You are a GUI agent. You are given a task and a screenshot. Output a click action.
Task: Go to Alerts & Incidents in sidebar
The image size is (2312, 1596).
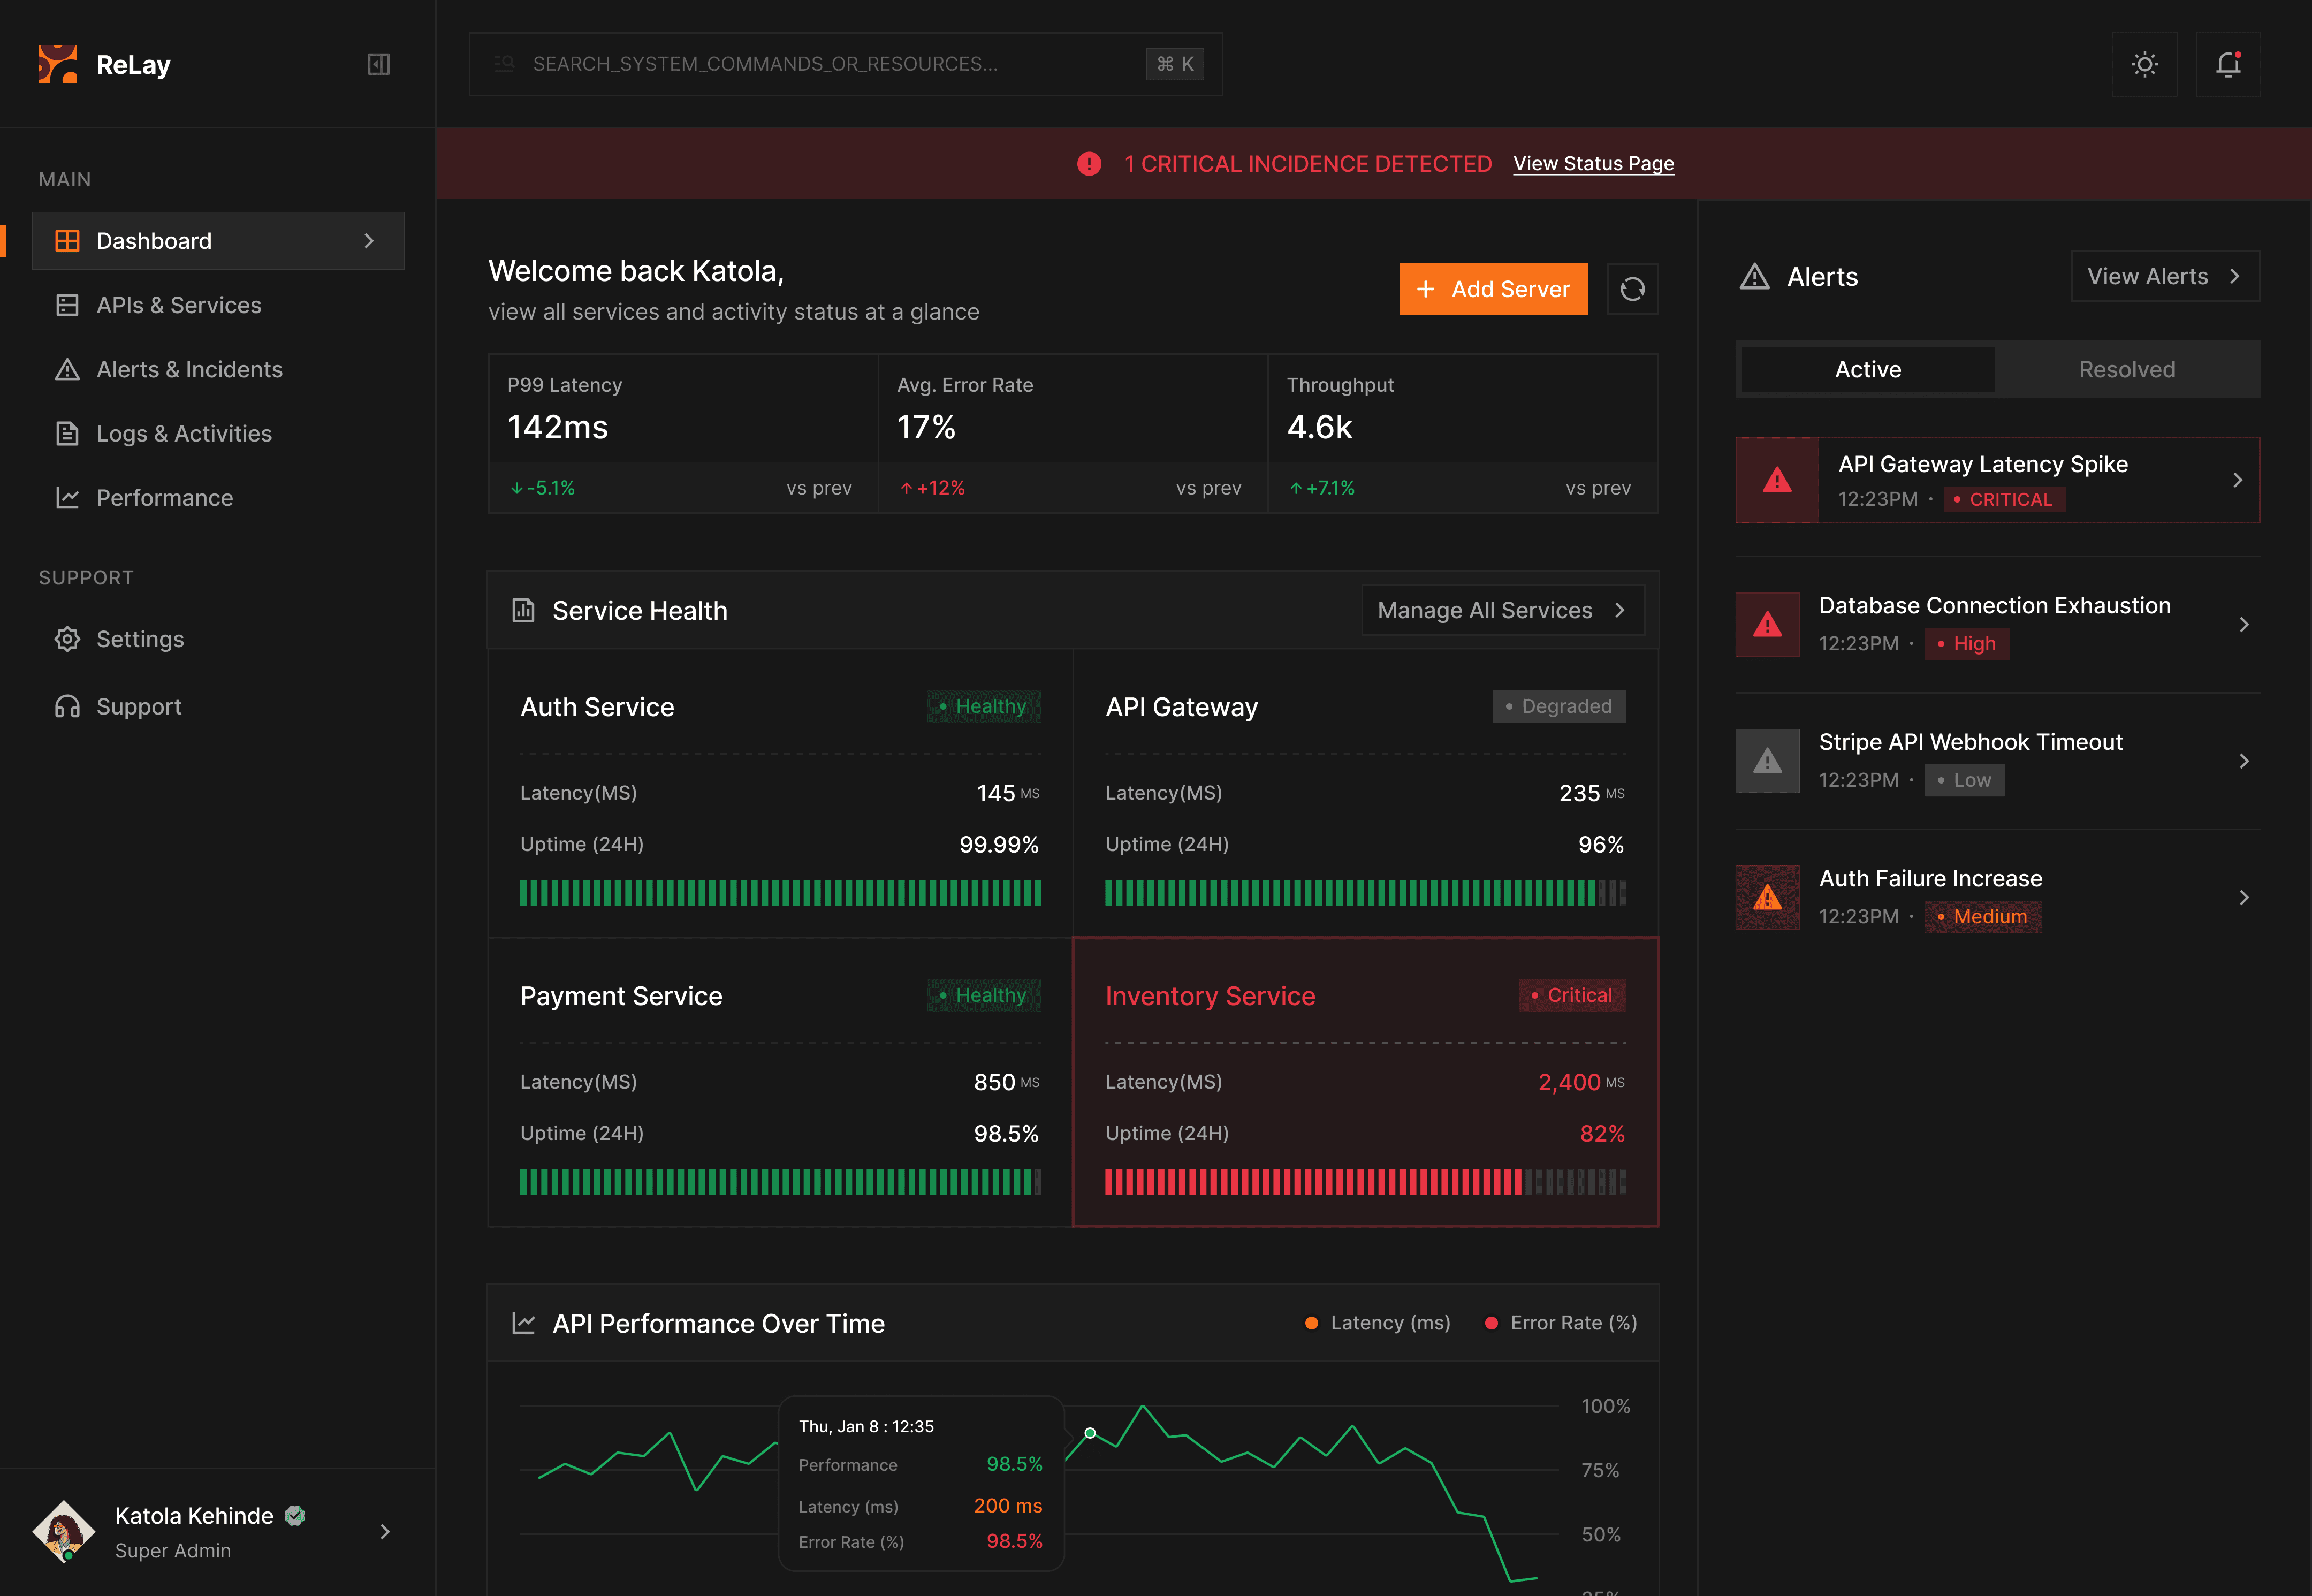coord(189,370)
